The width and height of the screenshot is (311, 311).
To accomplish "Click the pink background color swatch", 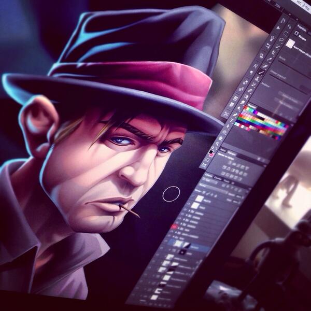I will click(212, 155).
